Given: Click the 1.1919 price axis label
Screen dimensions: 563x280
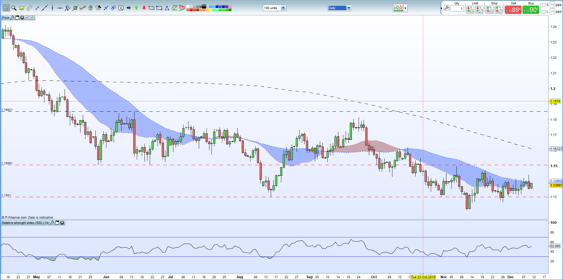Looking at the screenshot, I should [x=555, y=101].
